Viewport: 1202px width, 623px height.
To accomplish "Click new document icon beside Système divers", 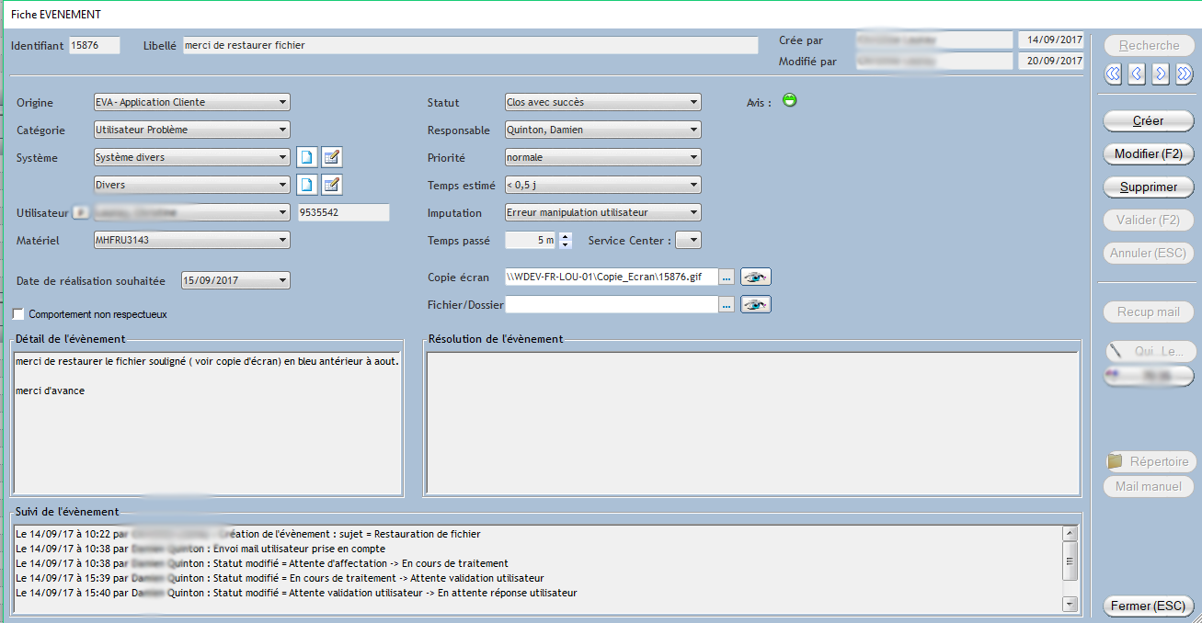I will [307, 158].
